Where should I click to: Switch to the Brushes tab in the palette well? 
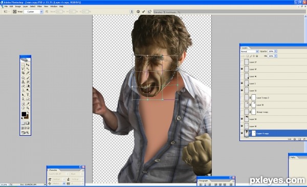click(x=158, y=12)
